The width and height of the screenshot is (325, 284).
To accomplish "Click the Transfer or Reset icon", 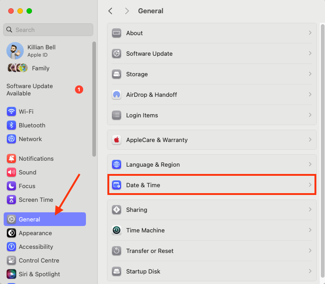I will [x=117, y=251].
